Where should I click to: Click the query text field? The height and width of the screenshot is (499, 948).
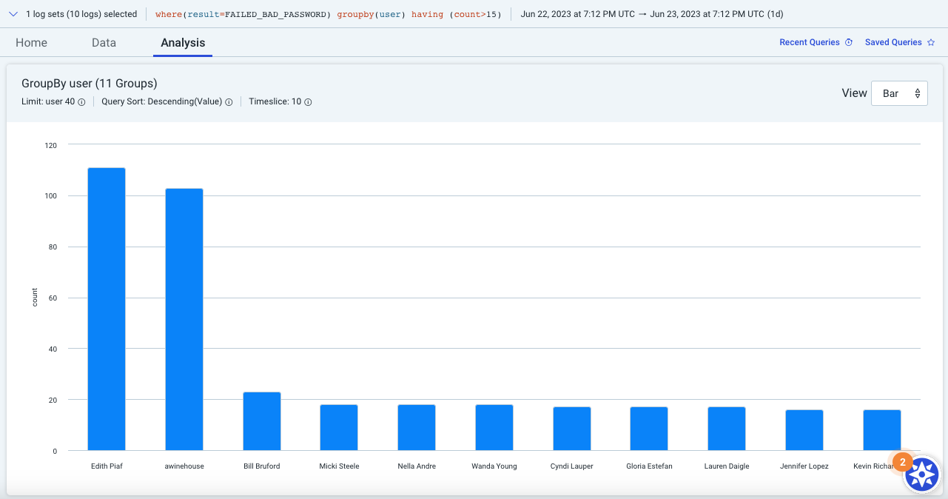coord(329,14)
